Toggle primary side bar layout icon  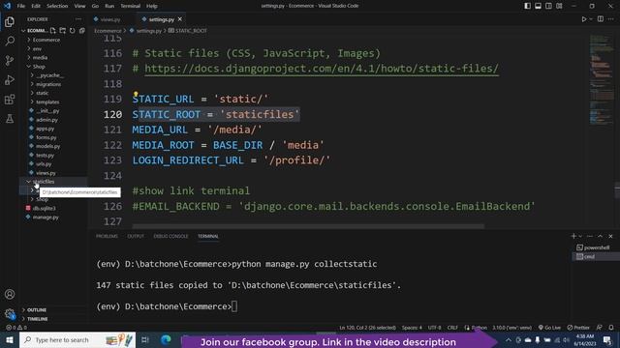[527, 6]
